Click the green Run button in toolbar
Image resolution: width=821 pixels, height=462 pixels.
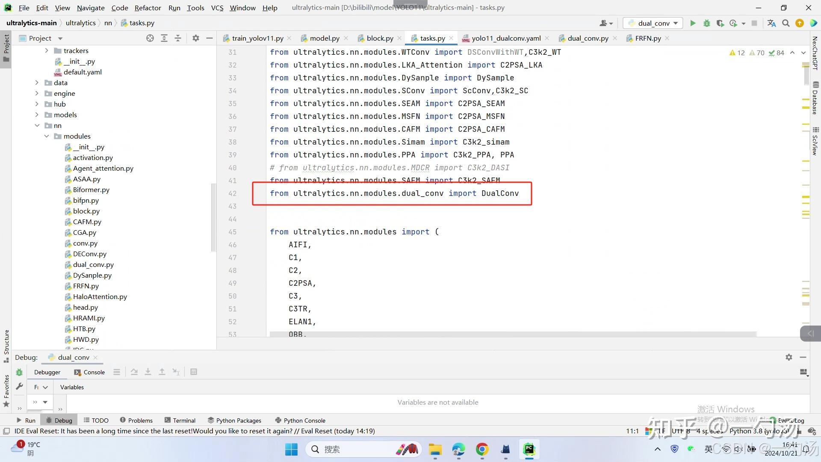tap(693, 23)
